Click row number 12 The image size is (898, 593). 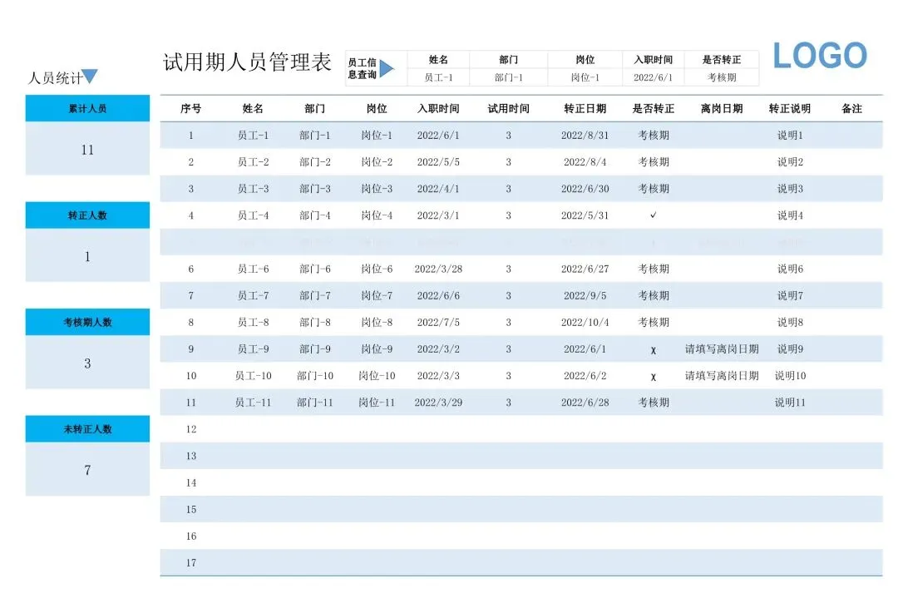click(x=190, y=429)
